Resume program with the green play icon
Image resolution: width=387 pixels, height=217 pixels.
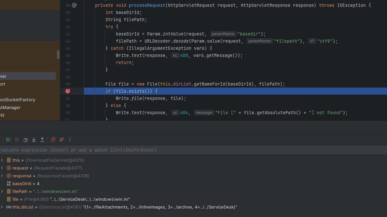coord(8,140)
